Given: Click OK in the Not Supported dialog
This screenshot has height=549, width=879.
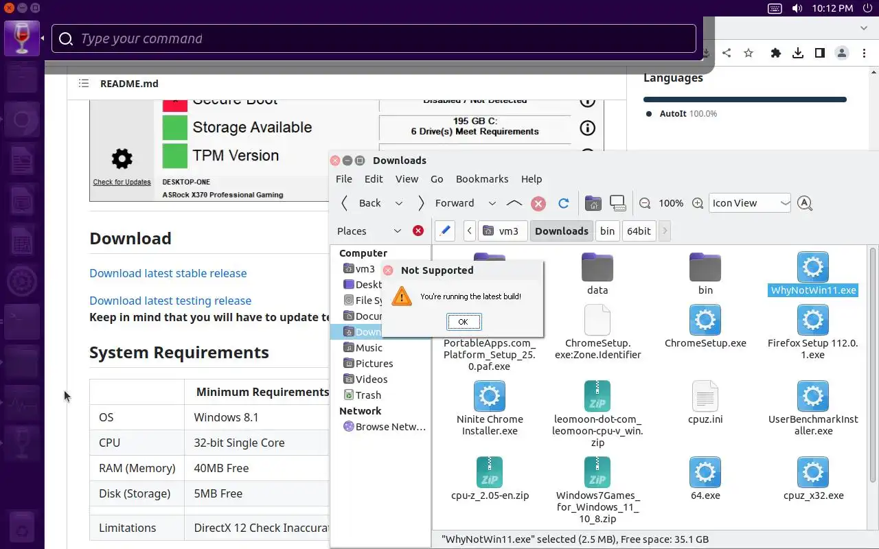Looking at the screenshot, I should click(x=464, y=322).
